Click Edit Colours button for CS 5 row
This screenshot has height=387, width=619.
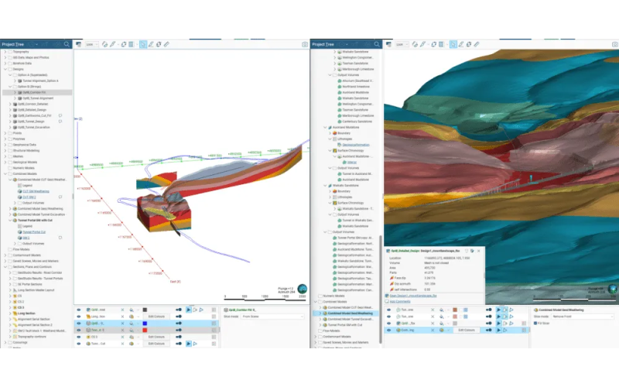click(x=159, y=337)
